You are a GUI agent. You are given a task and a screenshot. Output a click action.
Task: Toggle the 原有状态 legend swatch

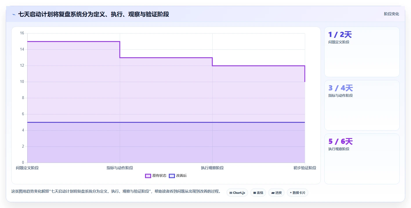148,176
